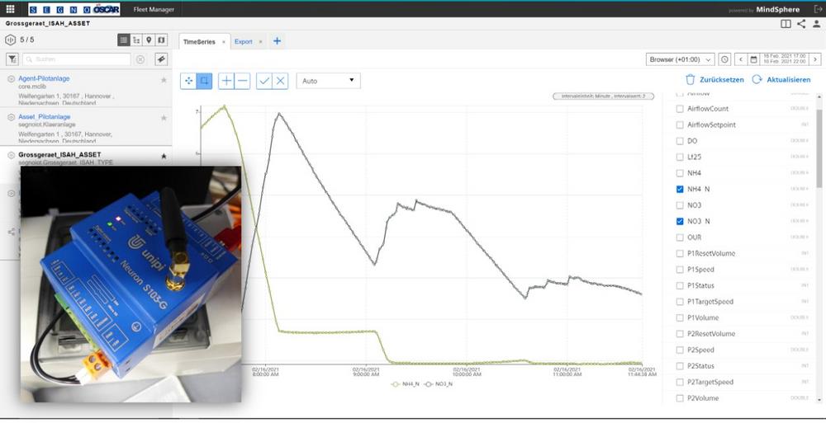
Task: Open the asset filter icon
Action: 12,59
